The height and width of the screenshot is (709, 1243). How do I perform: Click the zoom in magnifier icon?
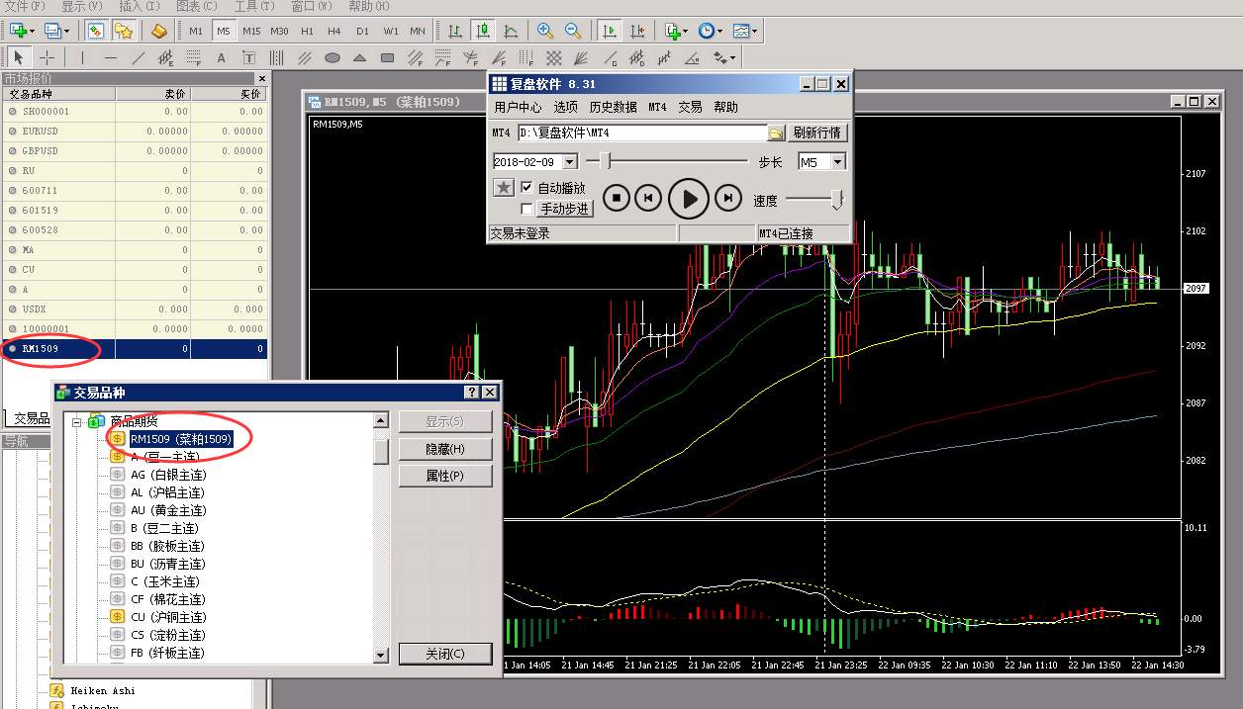(x=545, y=32)
